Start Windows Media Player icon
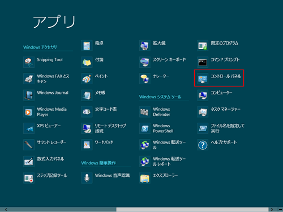283x212 pixels. [29, 112]
